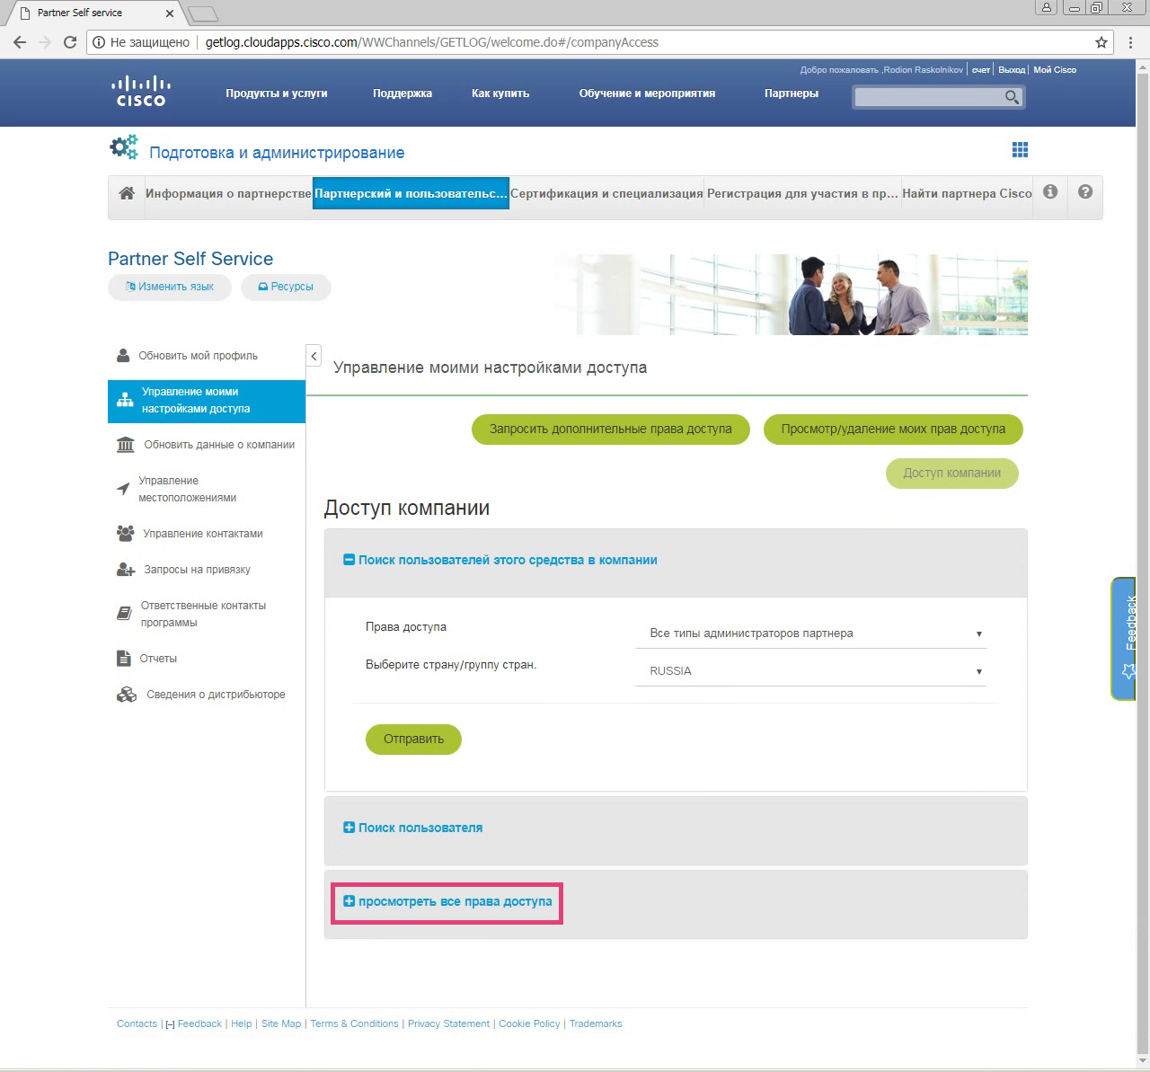1150x1072 pixels.
Task: Click Partner Self Service heading
Action: [x=190, y=259]
